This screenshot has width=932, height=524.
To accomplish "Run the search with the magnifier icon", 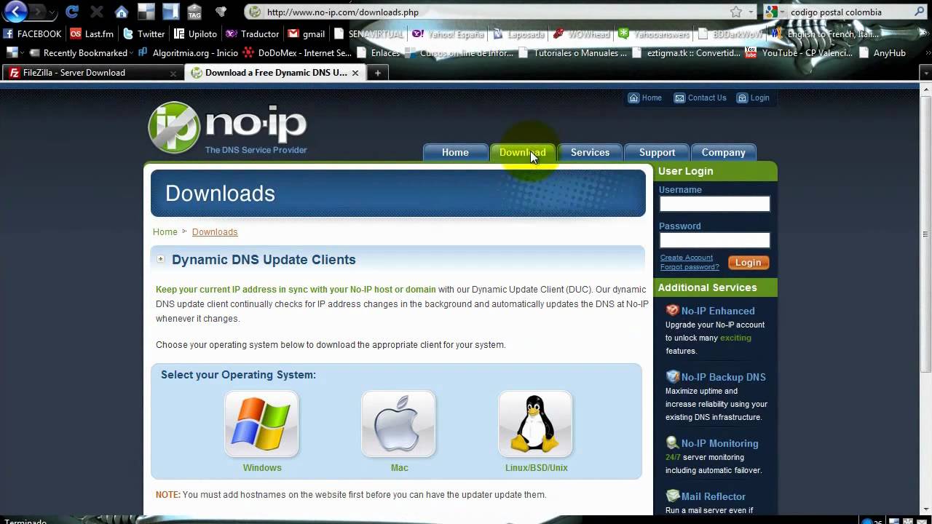I will coord(920,12).
